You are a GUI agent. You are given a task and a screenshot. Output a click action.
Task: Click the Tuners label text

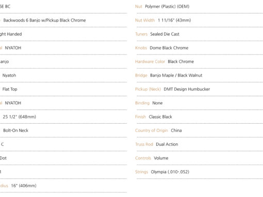pyautogui.click(x=141, y=34)
